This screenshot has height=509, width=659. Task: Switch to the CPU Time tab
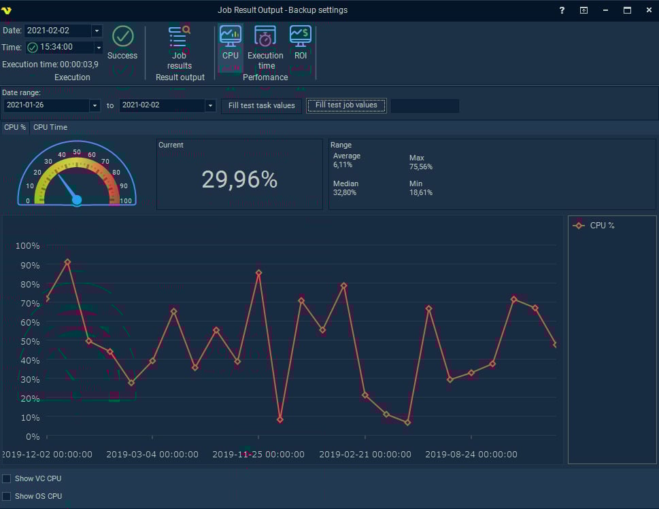point(50,127)
